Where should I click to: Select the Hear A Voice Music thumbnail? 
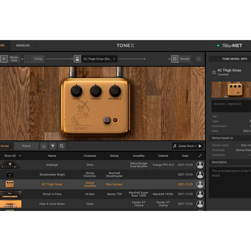pos(10,204)
